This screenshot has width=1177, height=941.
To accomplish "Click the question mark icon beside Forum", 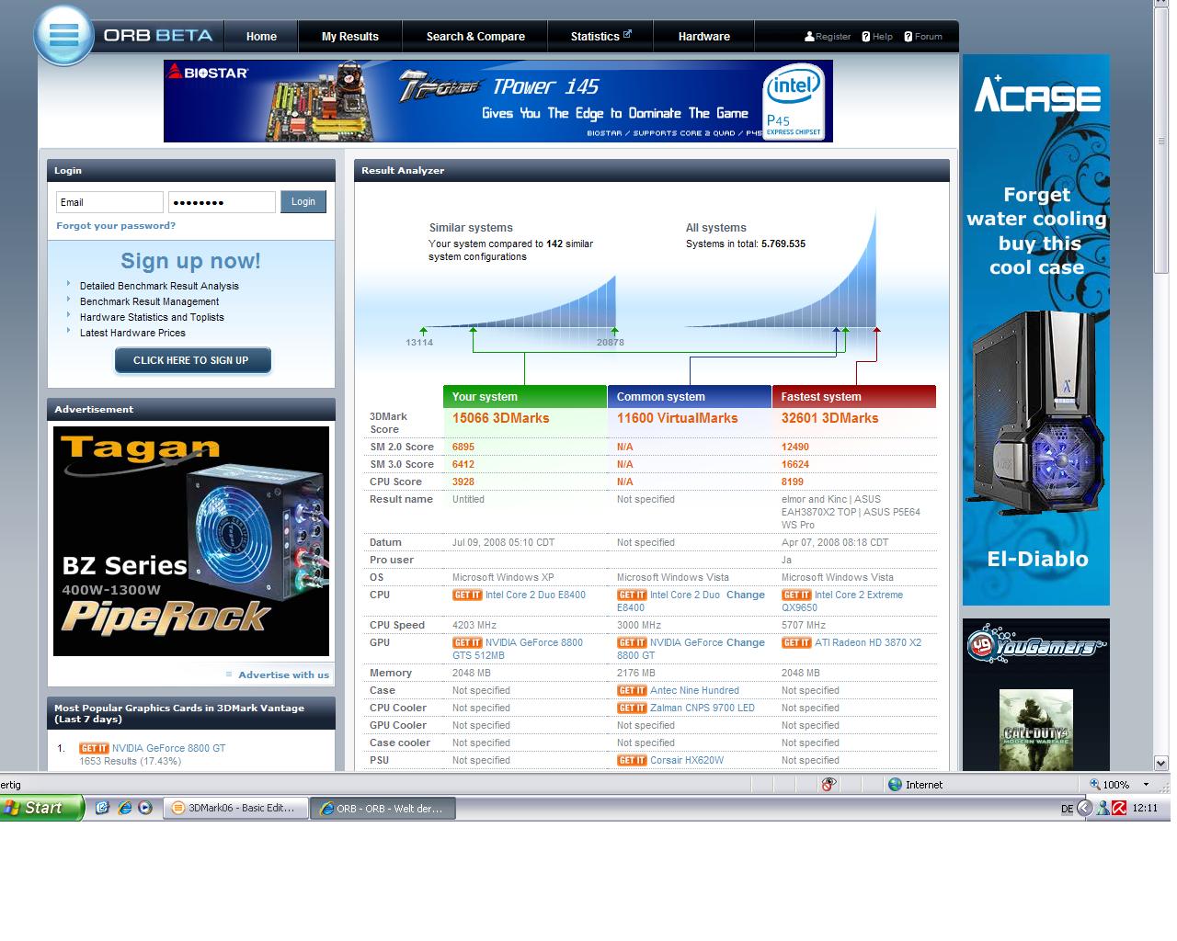I will [908, 37].
